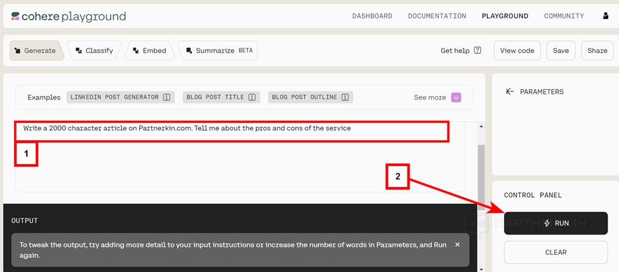Click info icon on Blog Post Title
Viewport: 619px width, 272px height.
pos(252,97)
